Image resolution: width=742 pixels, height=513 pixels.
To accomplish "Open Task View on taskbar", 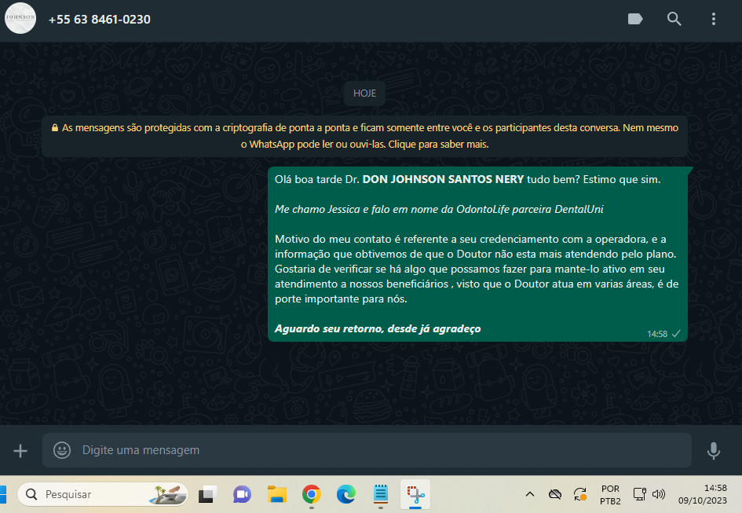I will point(208,494).
